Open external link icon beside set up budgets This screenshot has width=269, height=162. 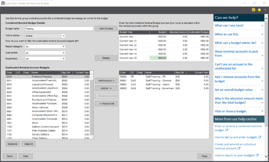click(x=260, y=137)
